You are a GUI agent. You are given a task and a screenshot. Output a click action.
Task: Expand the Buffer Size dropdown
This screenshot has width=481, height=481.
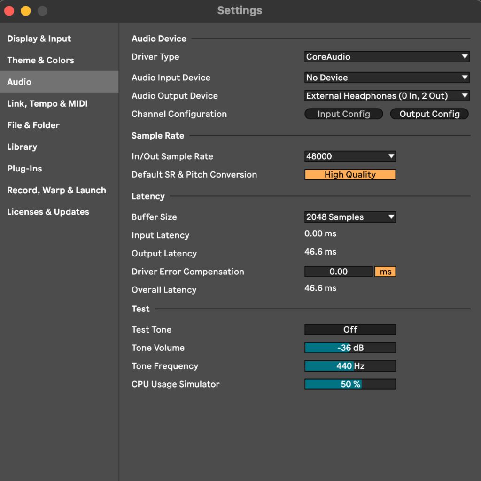click(349, 217)
